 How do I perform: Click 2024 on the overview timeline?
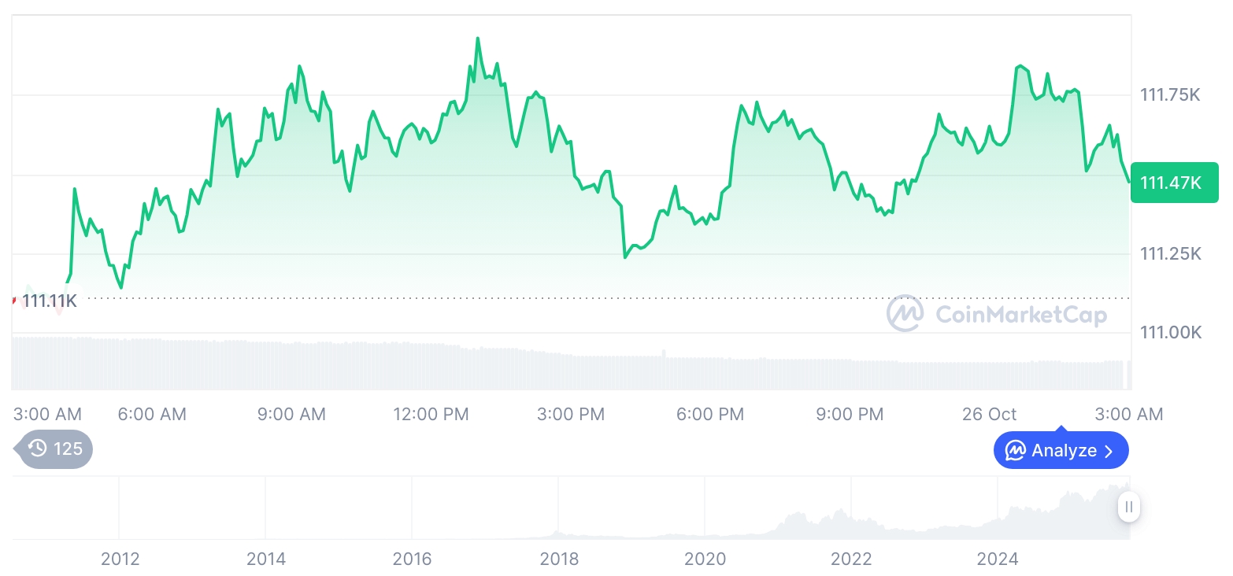997,559
